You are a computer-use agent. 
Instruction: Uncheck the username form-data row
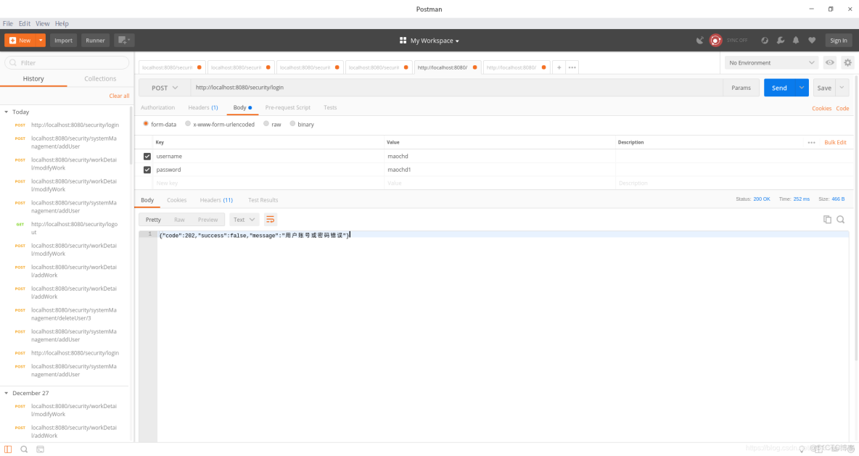[147, 156]
